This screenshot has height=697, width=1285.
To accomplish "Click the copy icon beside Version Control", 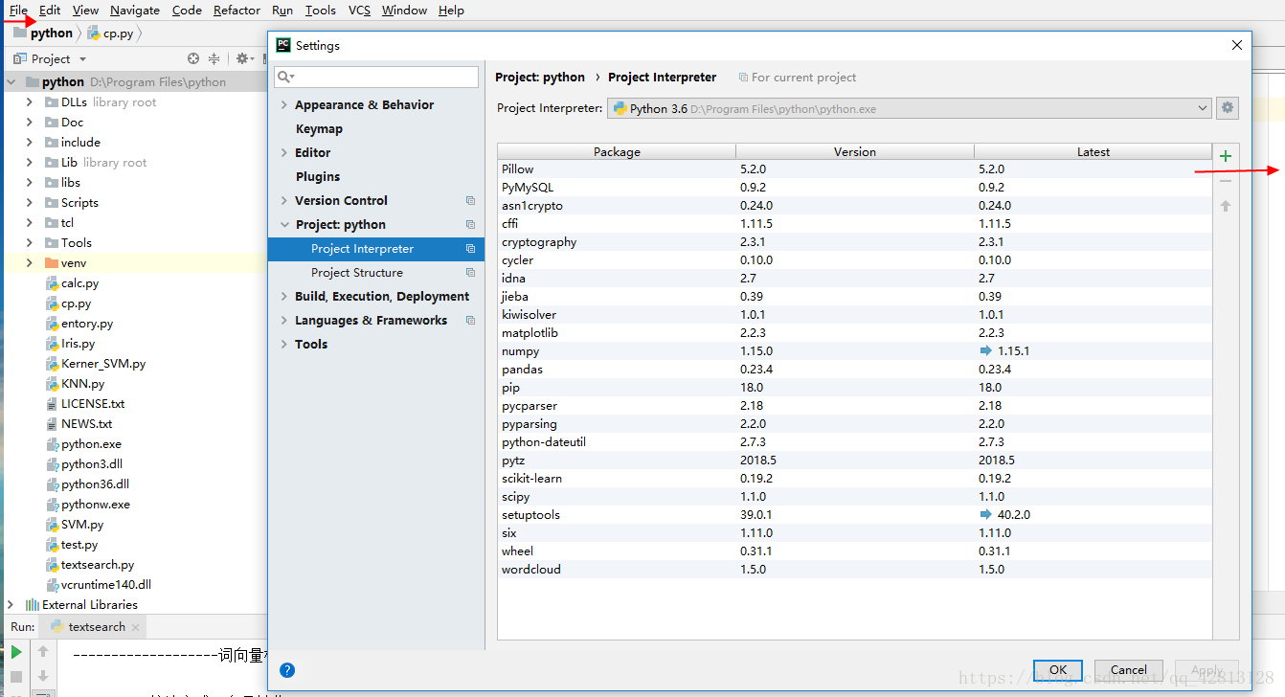I will pyautogui.click(x=470, y=201).
